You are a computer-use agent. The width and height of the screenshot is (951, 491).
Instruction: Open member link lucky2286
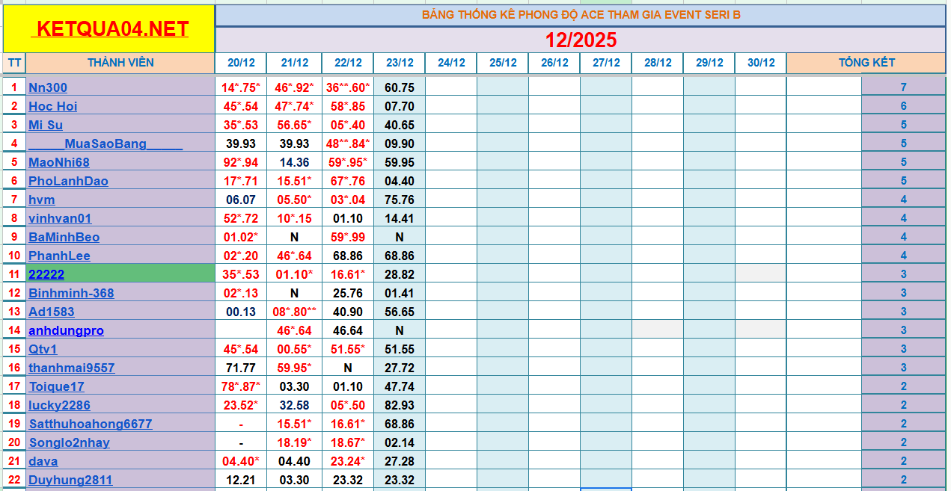pos(60,405)
